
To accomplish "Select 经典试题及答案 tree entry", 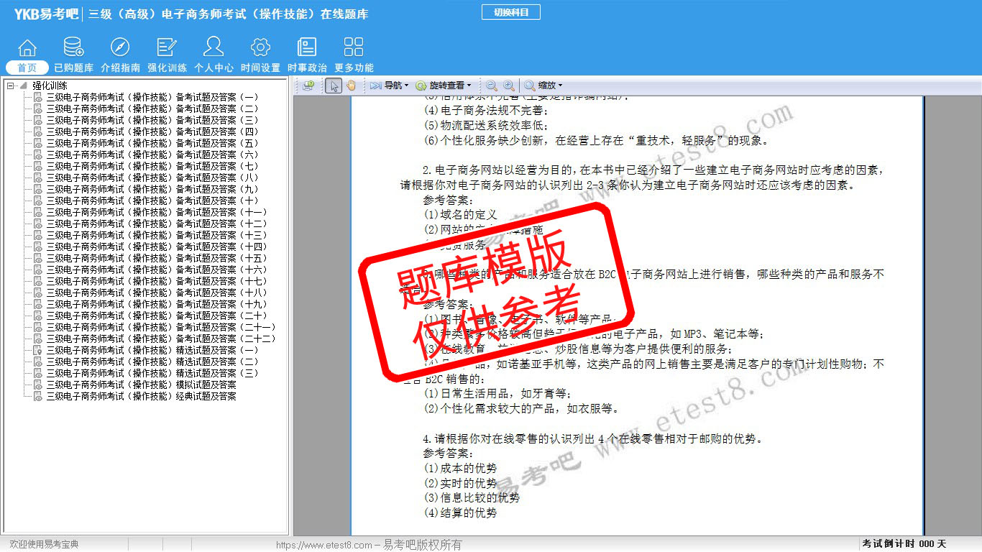I will 141,396.
